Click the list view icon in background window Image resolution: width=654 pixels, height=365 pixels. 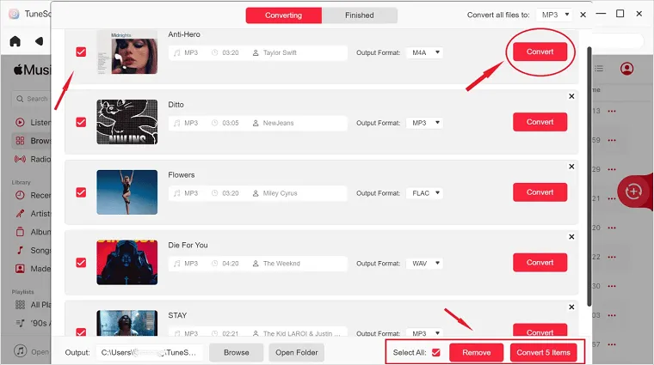pyautogui.click(x=599, y=68)
